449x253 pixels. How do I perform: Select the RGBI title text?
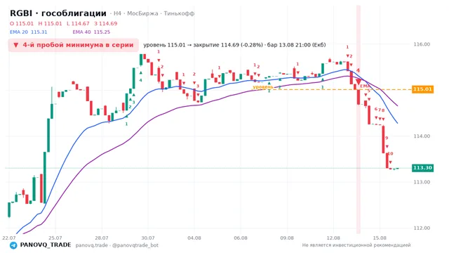pos(21,13)
